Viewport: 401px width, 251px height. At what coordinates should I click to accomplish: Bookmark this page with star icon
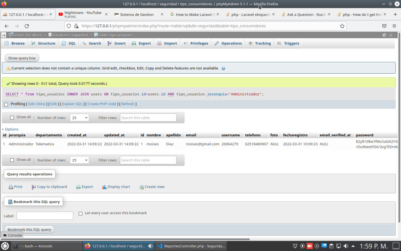pos(342,26)
